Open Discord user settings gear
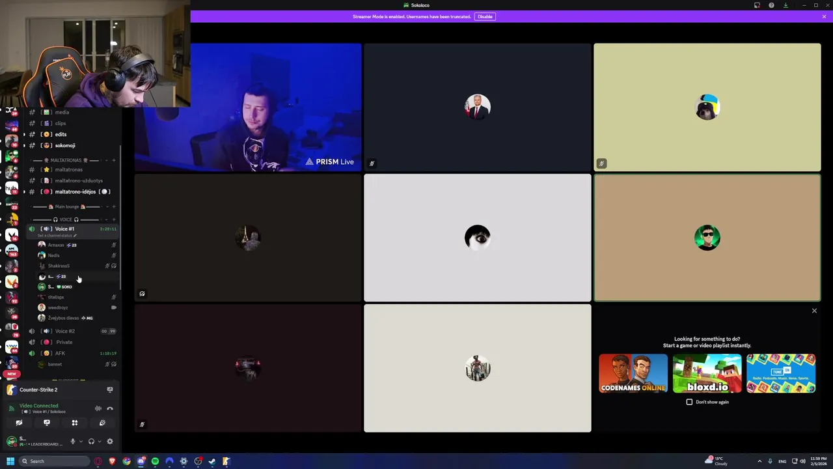 click(x=110, y=442)
